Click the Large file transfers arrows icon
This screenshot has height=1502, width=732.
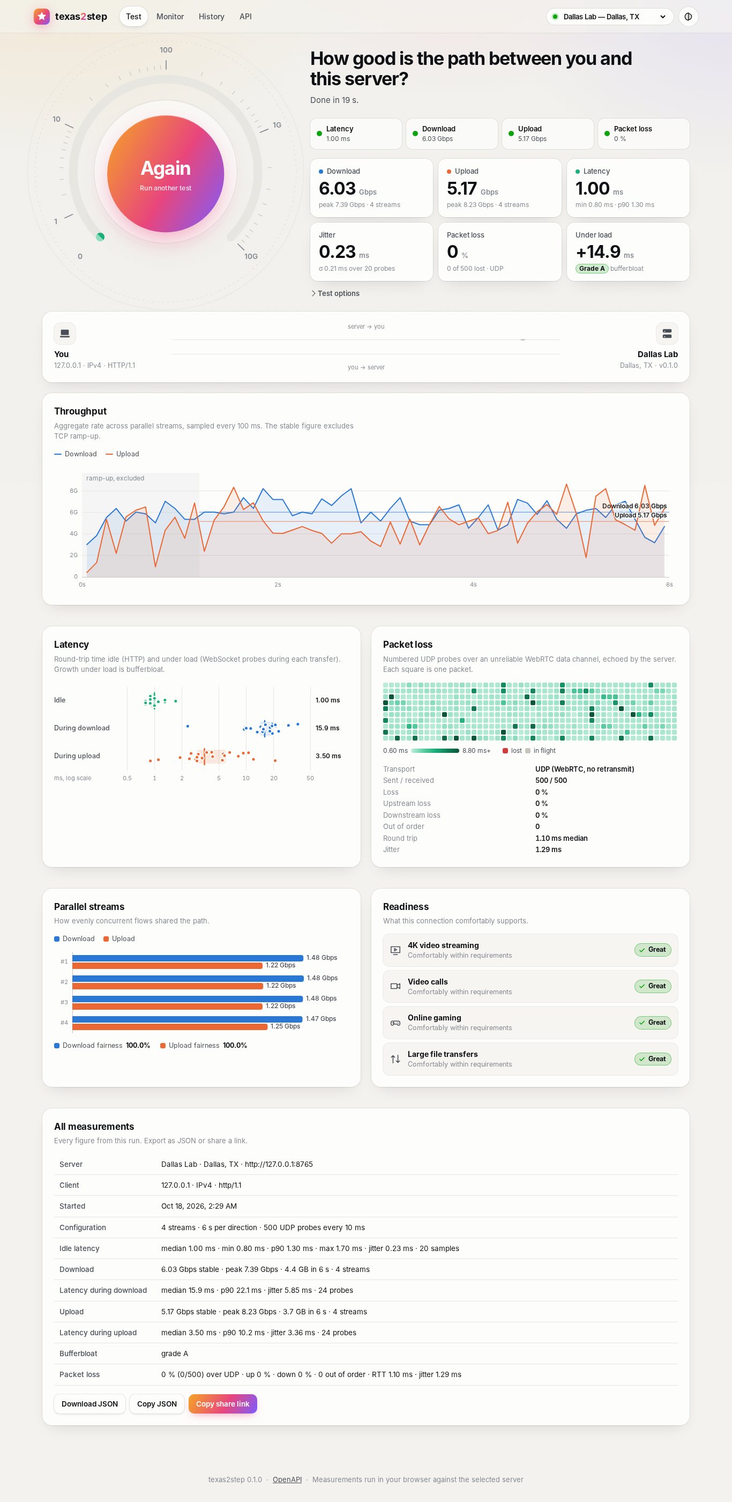(x=395, y=1059)
